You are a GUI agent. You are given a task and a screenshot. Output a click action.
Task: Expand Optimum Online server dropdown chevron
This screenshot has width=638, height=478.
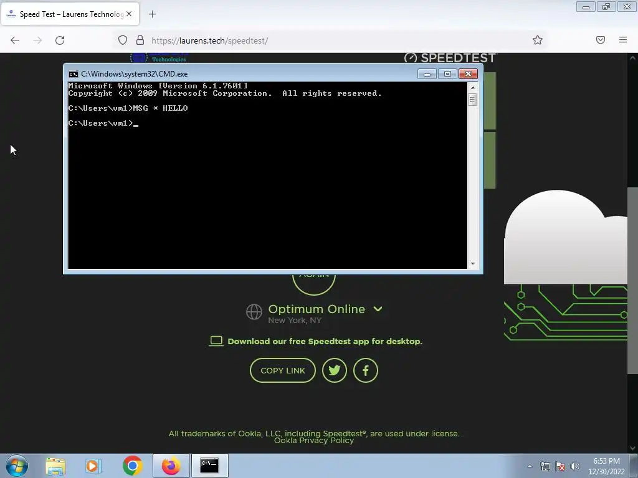(x=378, y=309)
